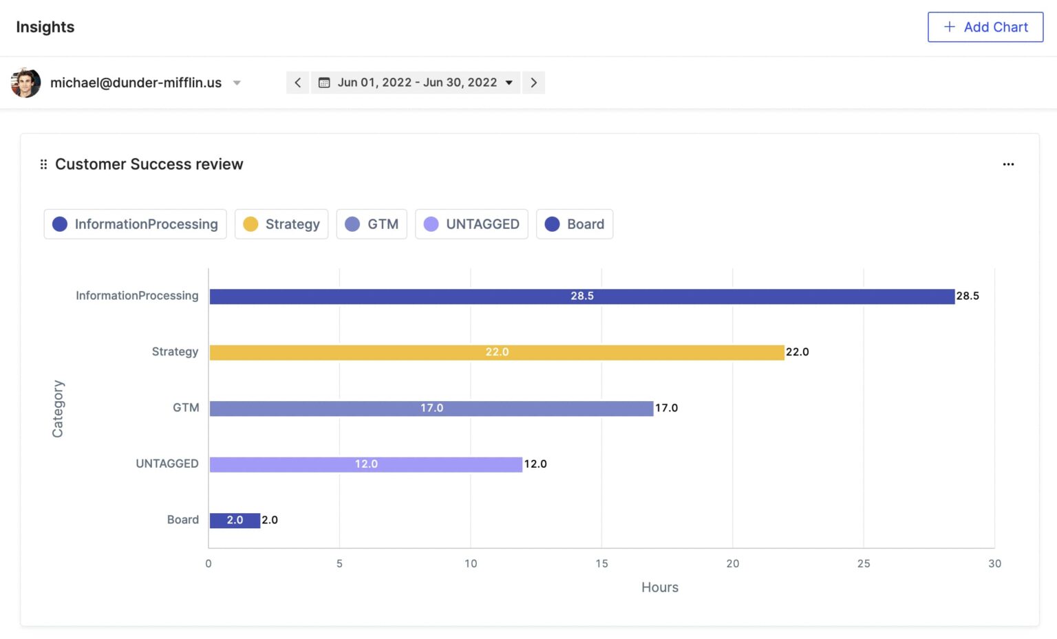Click the GTM axis label
Viewport: 1057px width, 639px height.
tap(186, 408)
